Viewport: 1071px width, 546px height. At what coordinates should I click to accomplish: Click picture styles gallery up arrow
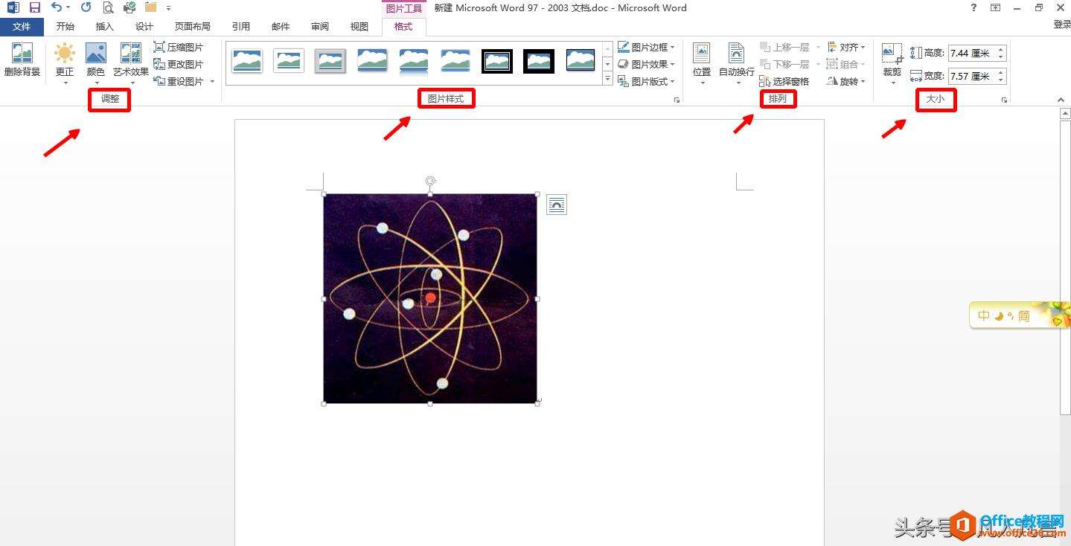click(607, 48)
